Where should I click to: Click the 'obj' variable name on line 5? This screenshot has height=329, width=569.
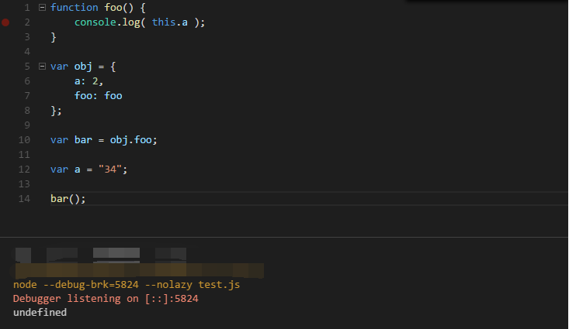(x=83, y=67)
